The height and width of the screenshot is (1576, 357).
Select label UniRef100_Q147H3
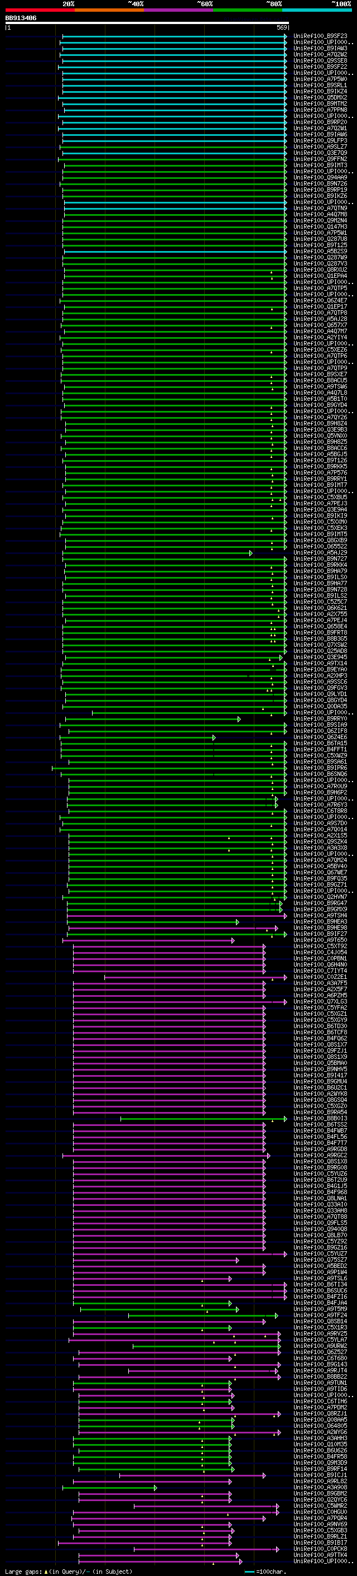320,227
